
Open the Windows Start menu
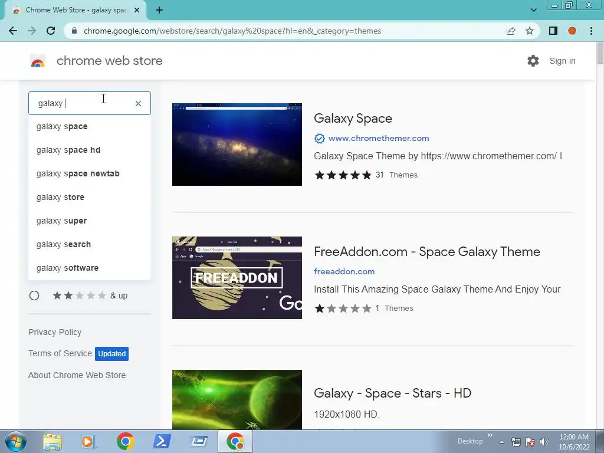pos(15,441)
